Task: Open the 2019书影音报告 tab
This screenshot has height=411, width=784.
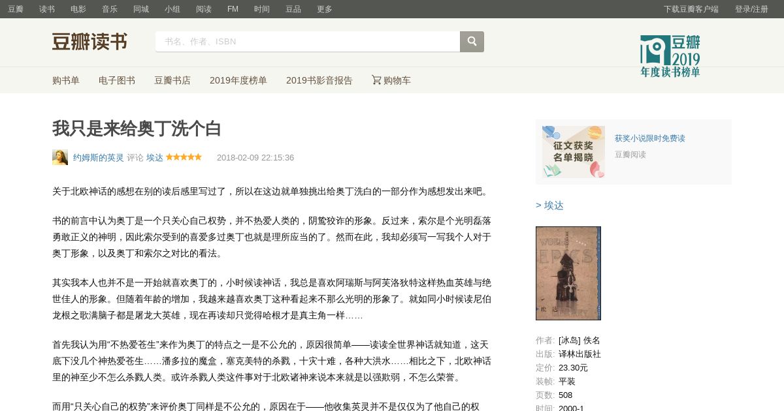Action: click(x=319, y=80)
